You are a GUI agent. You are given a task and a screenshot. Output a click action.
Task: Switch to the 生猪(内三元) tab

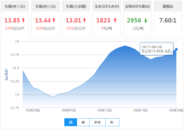(45, 6)
